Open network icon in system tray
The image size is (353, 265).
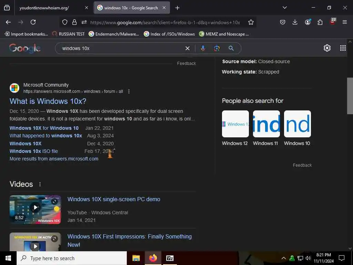[x=300, y=258]
